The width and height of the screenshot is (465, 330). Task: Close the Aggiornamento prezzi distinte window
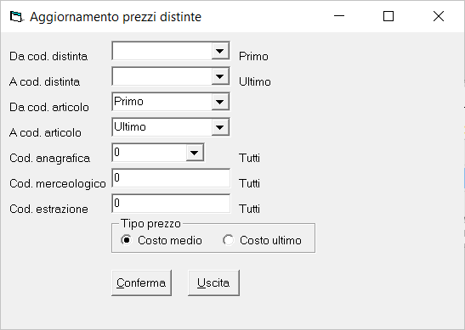click(439, 16)
